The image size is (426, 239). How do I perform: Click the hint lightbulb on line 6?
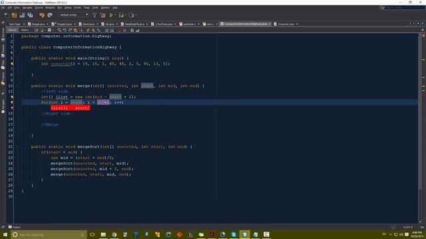(12, 64)
